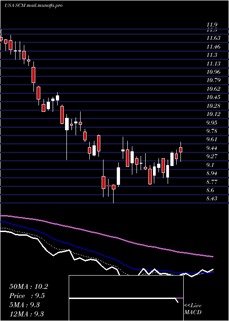Click the 10.12 price axis label
Screen dimensions: 229x321
[213, 114]
